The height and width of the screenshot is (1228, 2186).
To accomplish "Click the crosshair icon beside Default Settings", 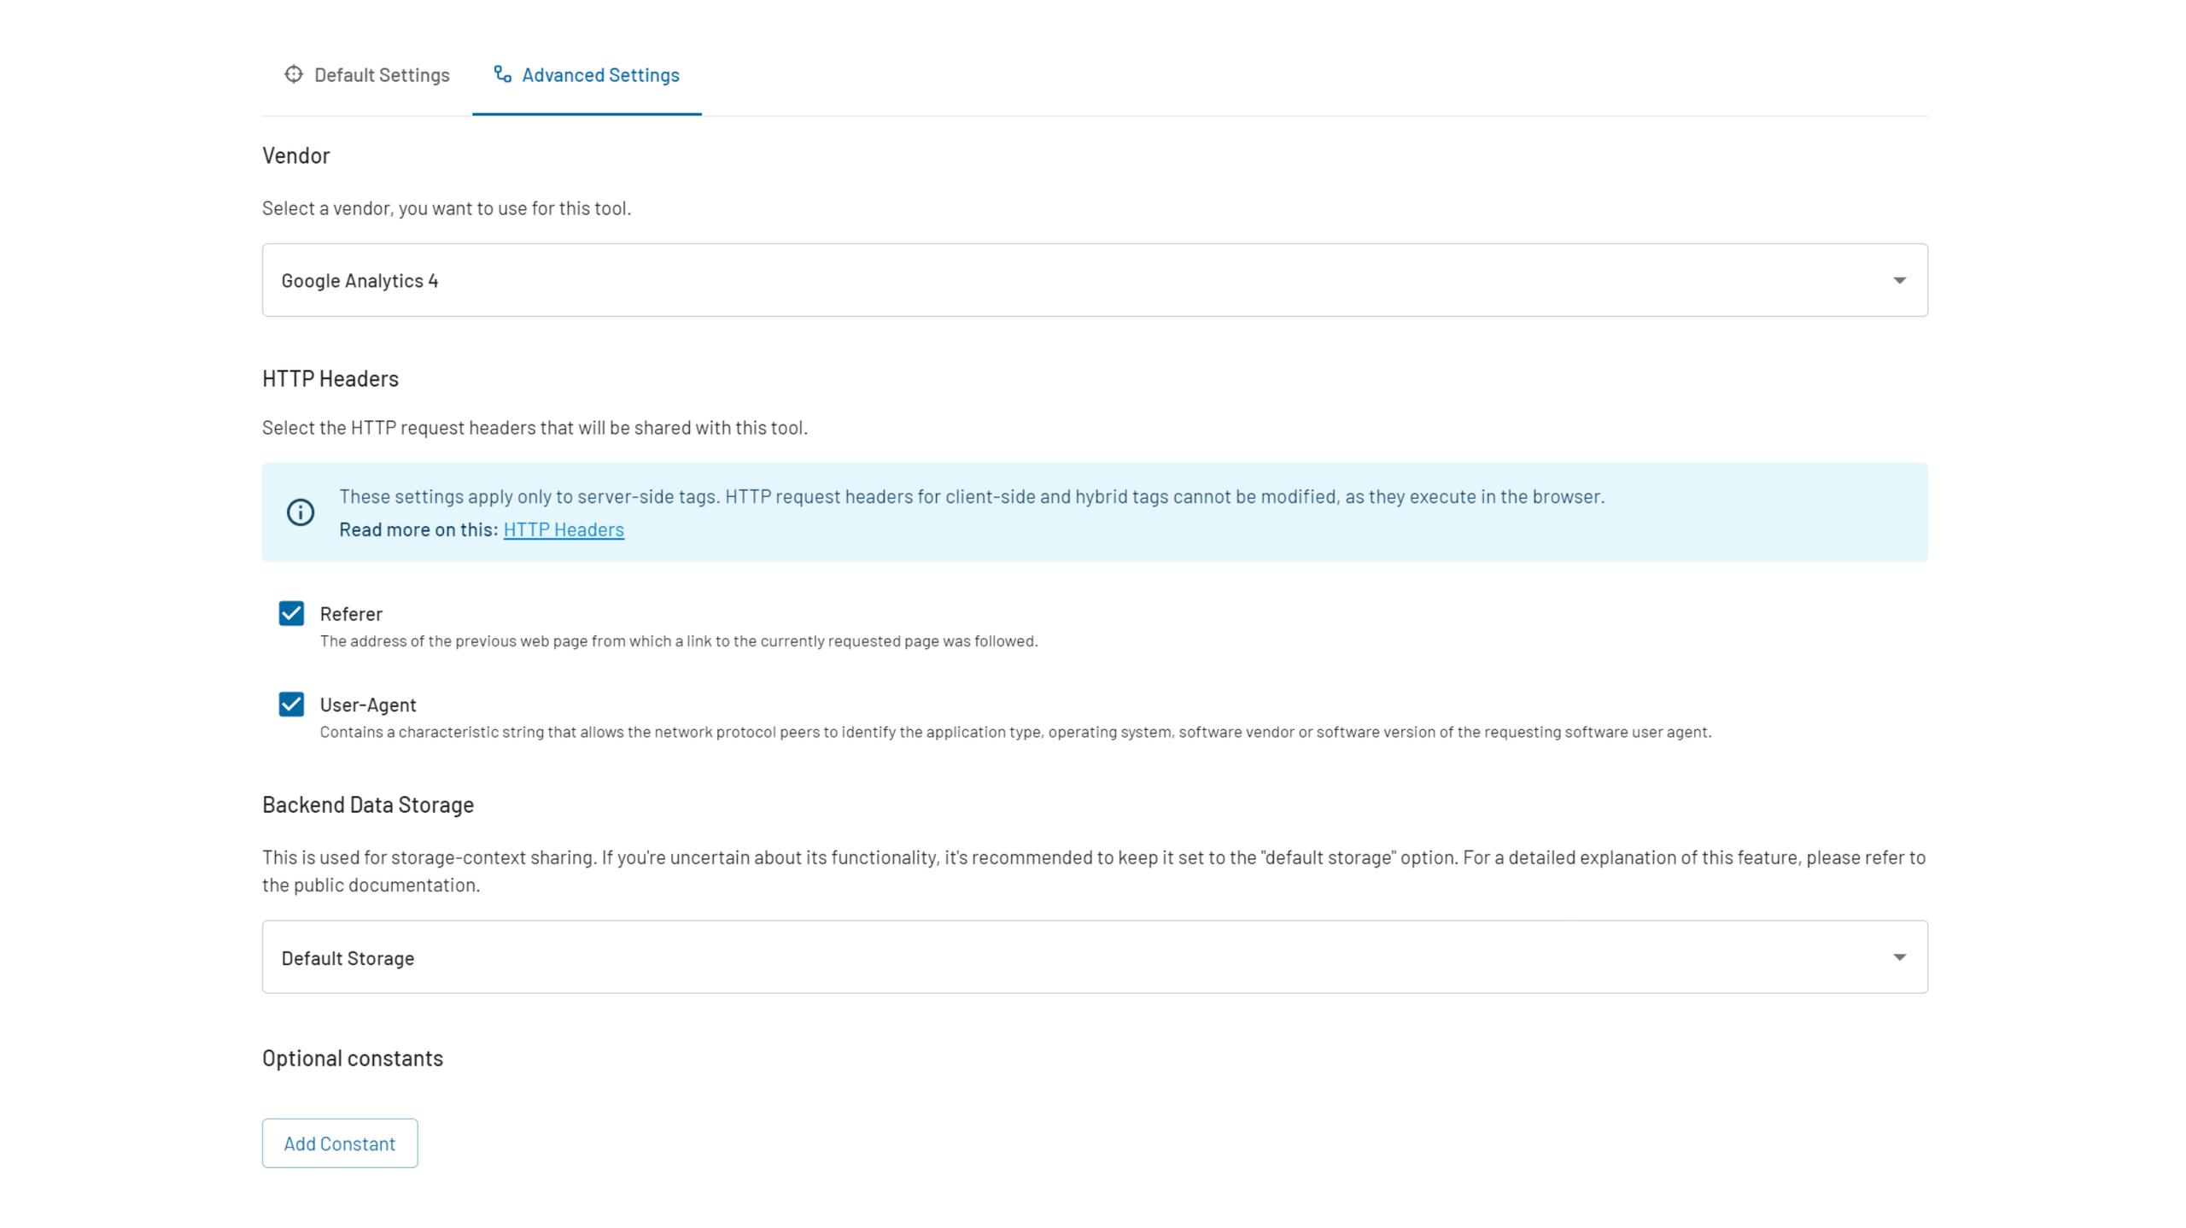I will pyautogui.click(x=293, y=74).
